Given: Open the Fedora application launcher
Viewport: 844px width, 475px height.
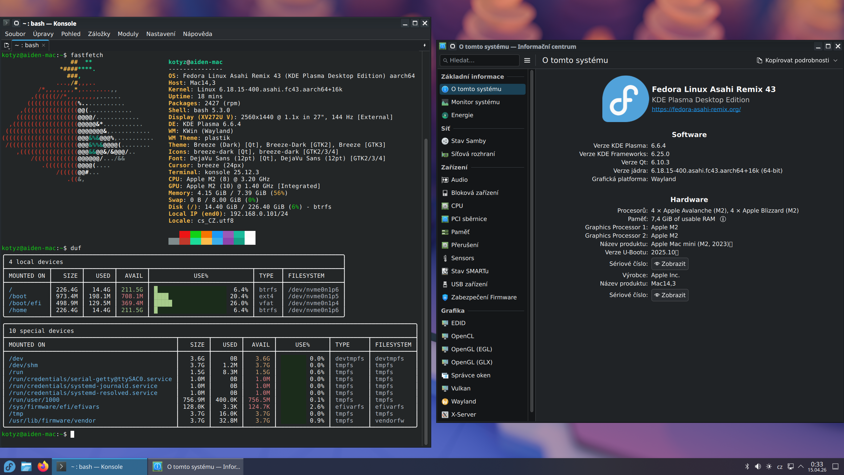Looking at the screenshot, I should (10, 466).
